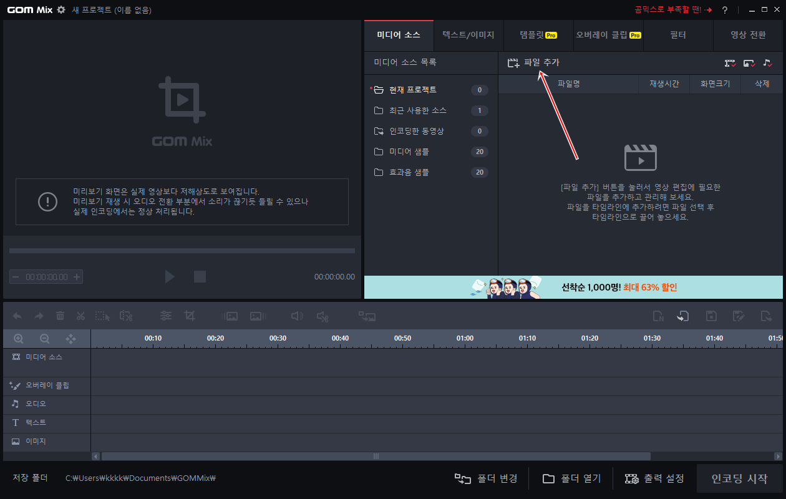Click the 삭제 column header
786x499 pixels.
[762, 84]
